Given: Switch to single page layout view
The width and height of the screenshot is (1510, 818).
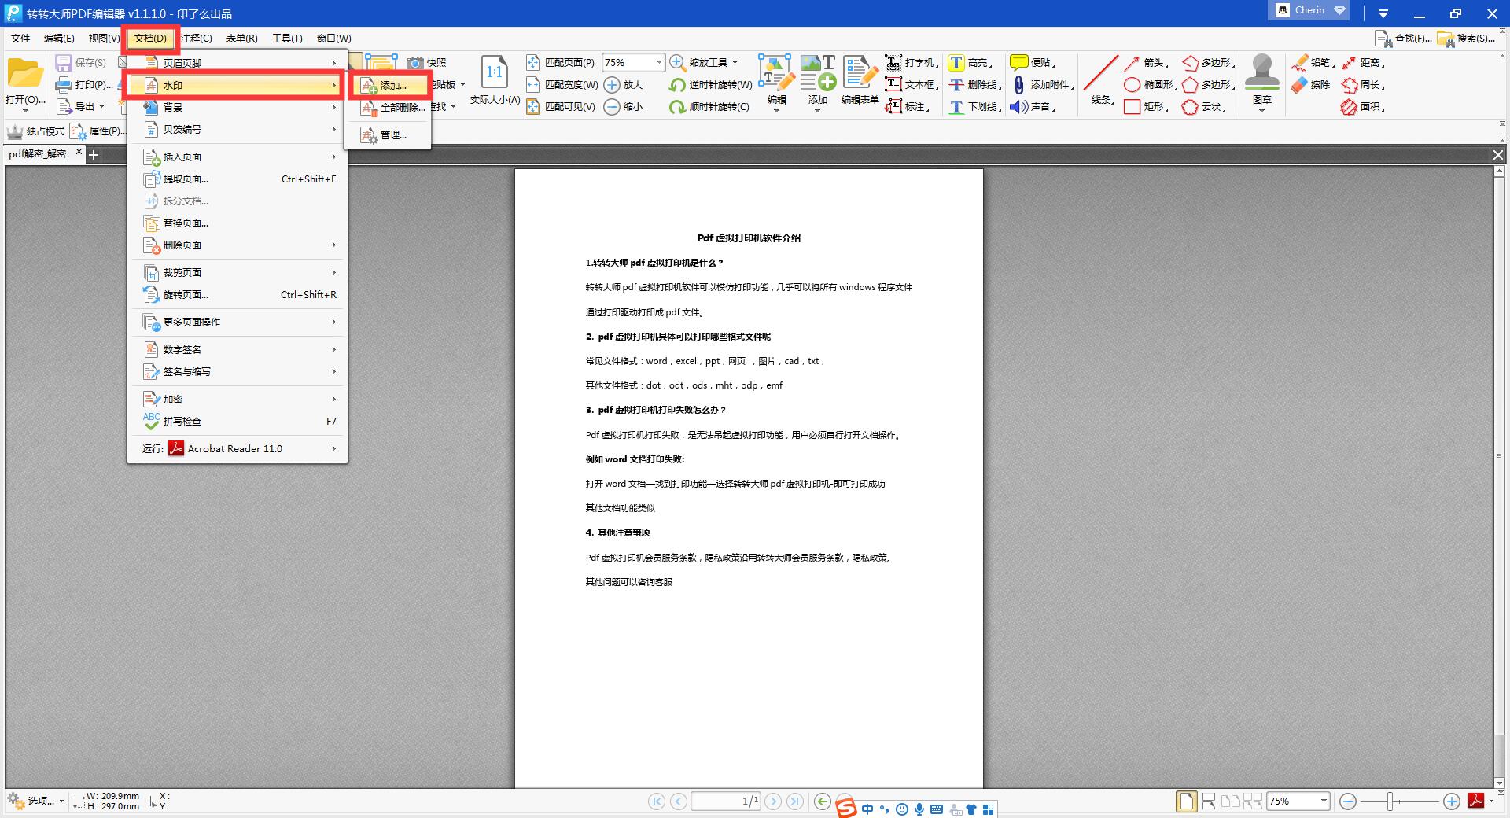Looking at the screenshot, I should (x=1186, y=801).
